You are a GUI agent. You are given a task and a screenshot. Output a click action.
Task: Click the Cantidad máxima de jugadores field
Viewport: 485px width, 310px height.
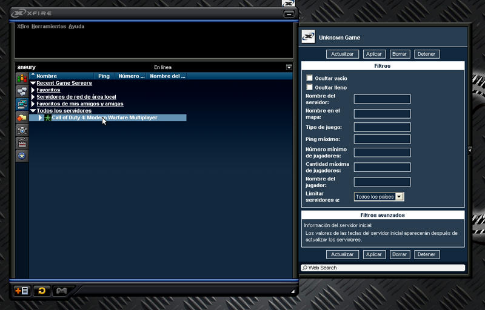click(383, 167)
